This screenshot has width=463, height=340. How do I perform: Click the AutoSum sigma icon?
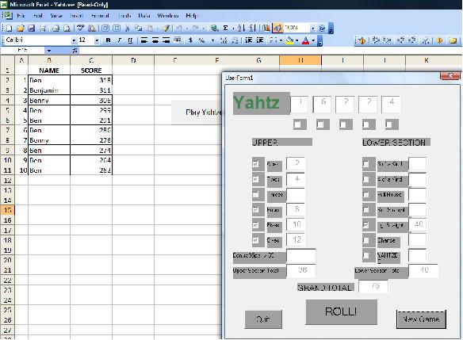point(226,28)
